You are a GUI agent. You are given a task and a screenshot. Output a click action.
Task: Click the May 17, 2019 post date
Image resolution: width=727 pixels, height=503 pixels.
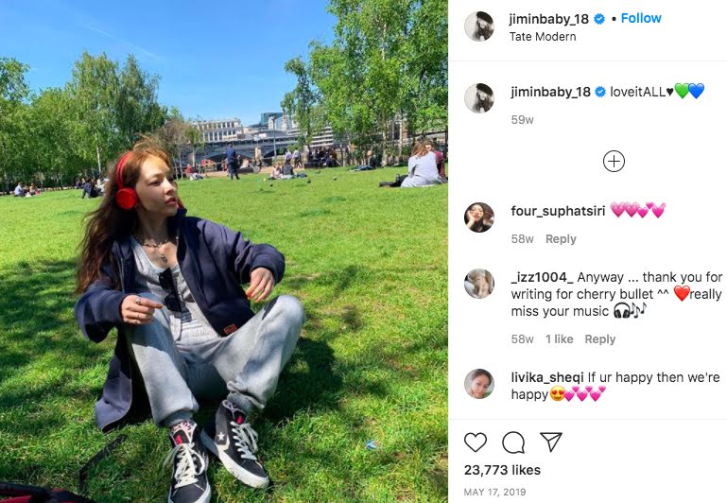click(x=494, y=492)
